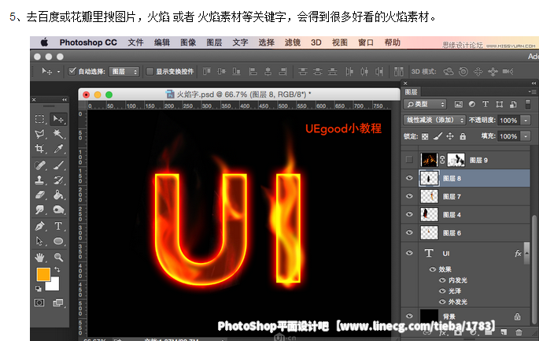Open Move tool preset picker arrow
Image resolution: width=539 pixels, height=341 pixels.
[58, 72]
